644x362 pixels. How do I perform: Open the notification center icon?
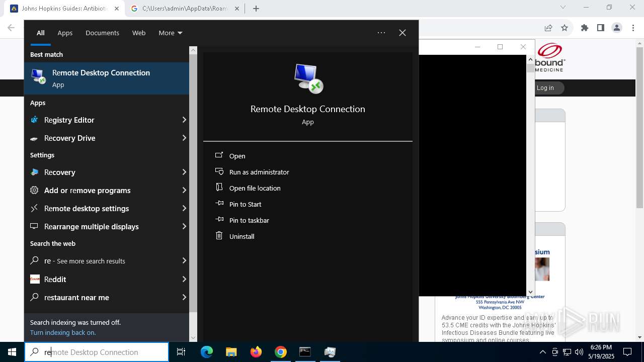(627, 352)
